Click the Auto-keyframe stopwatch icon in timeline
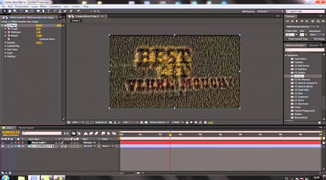 tap(108, 133)
